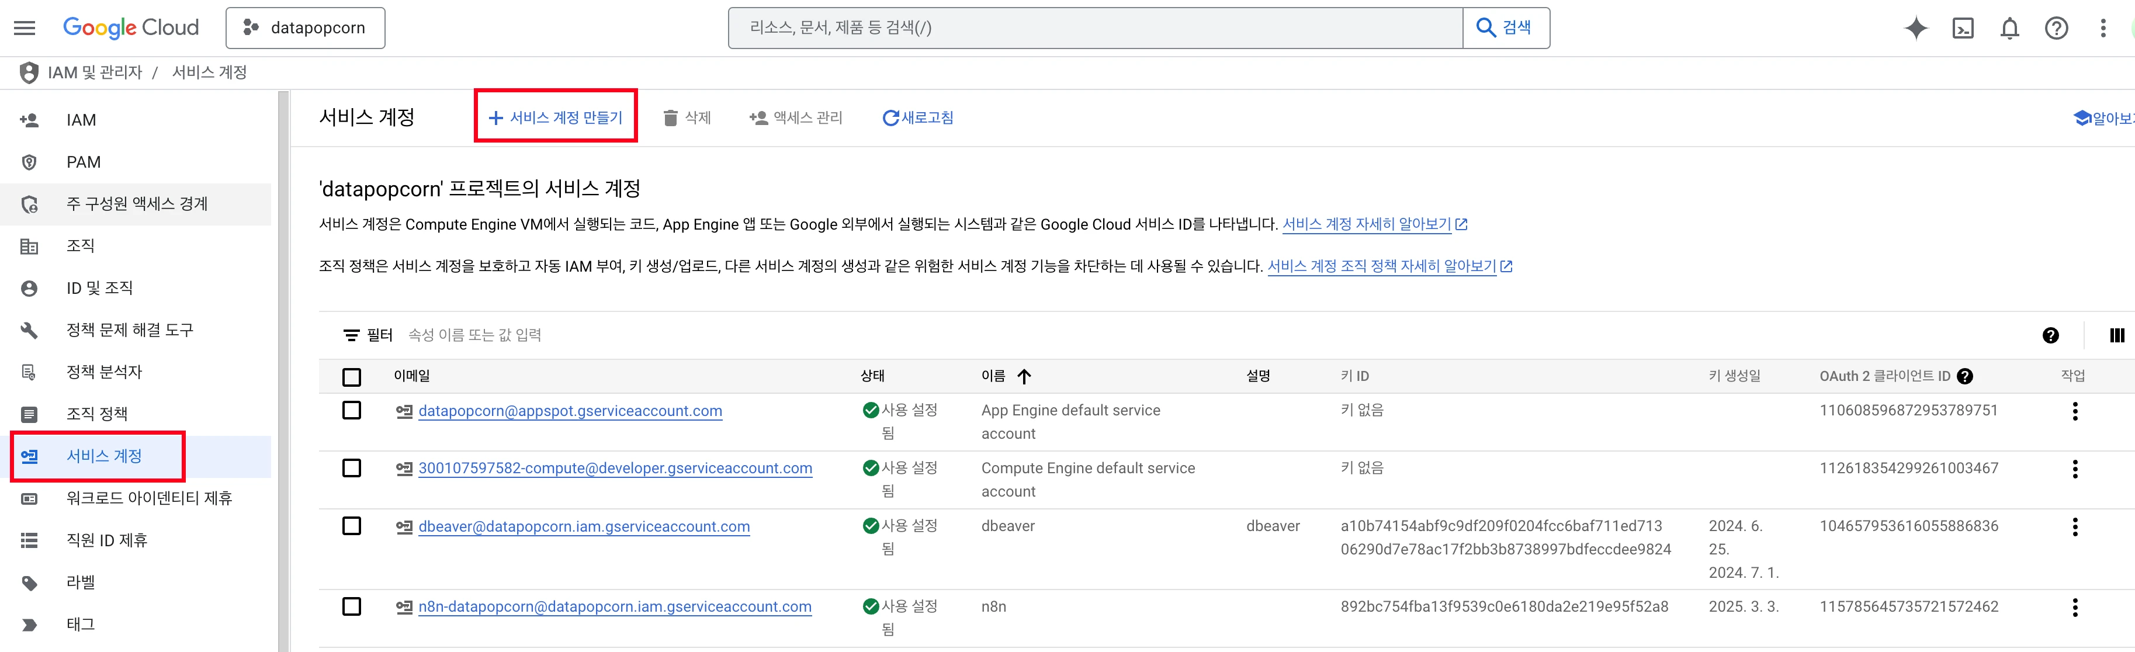The height and width of the screenshot is (652, 2135).
Task: Click the 상태 column header
Action: [873, 376]
